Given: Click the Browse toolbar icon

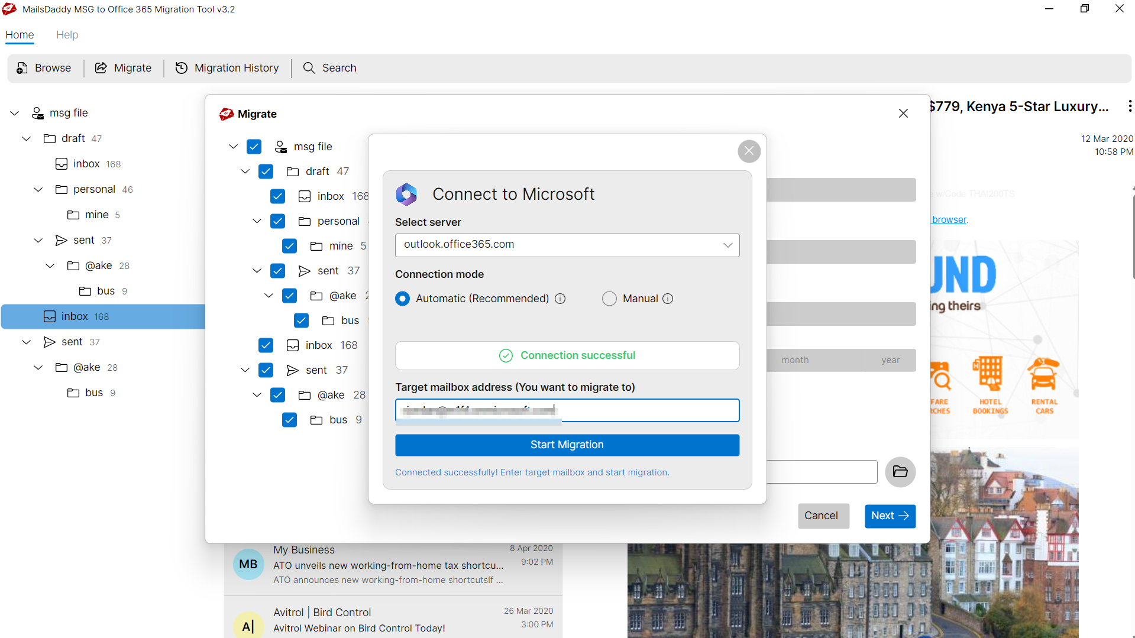Looking at the screenshot, I should 22,68.
